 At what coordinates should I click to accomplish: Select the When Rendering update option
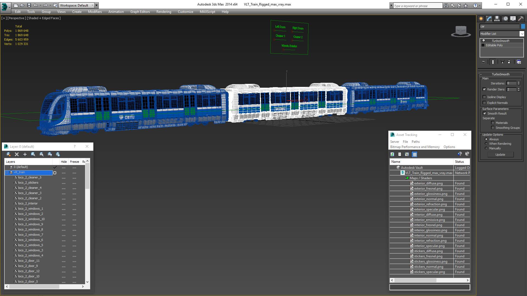(x=486, y=144)
